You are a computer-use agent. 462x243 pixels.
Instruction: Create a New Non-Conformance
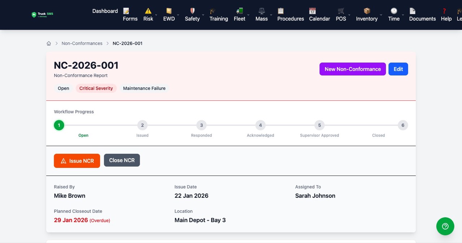tap(353, 69)
